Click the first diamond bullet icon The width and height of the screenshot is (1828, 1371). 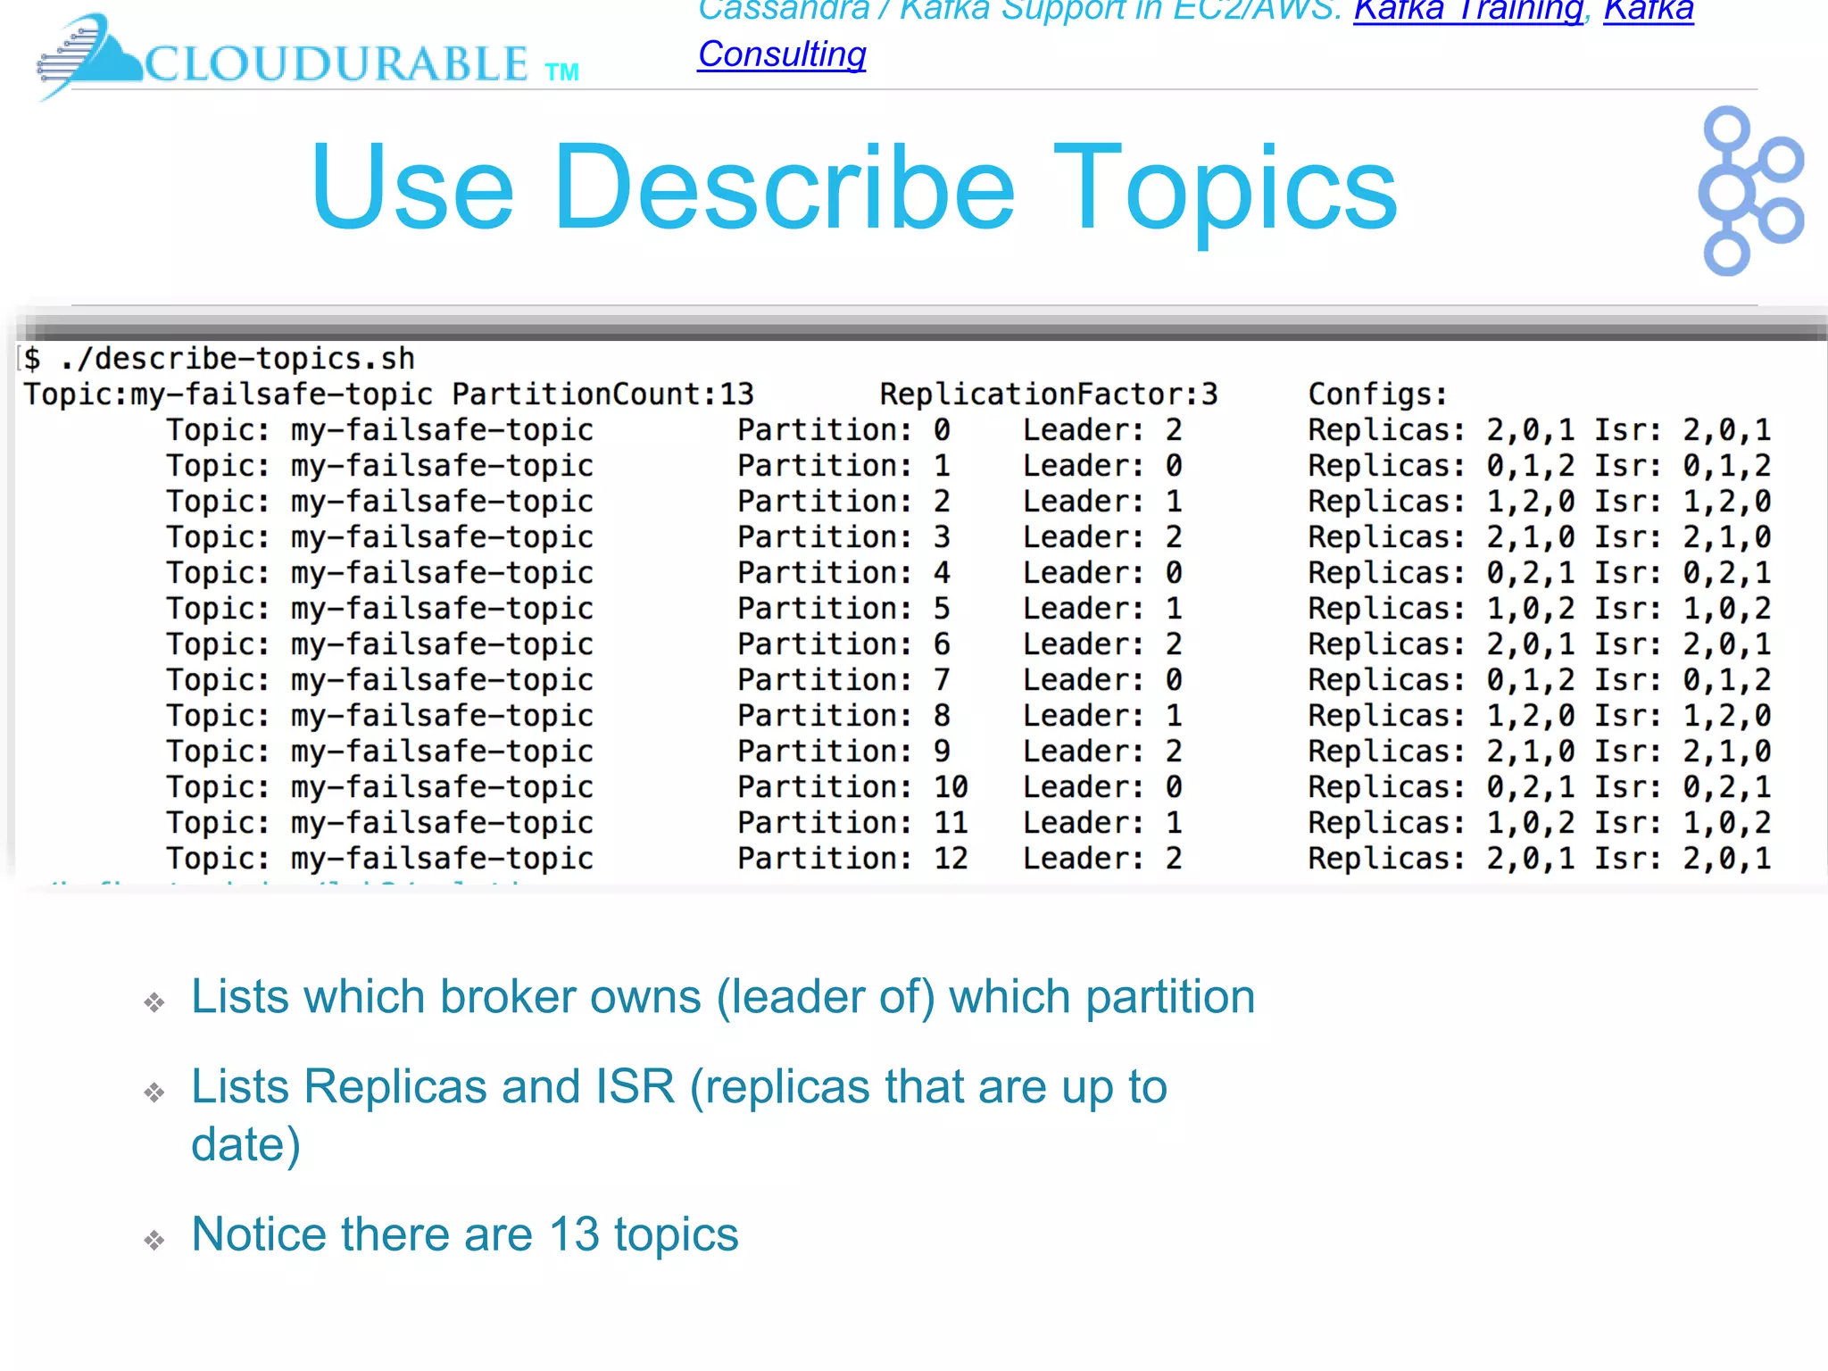[x=154, y=1002]
